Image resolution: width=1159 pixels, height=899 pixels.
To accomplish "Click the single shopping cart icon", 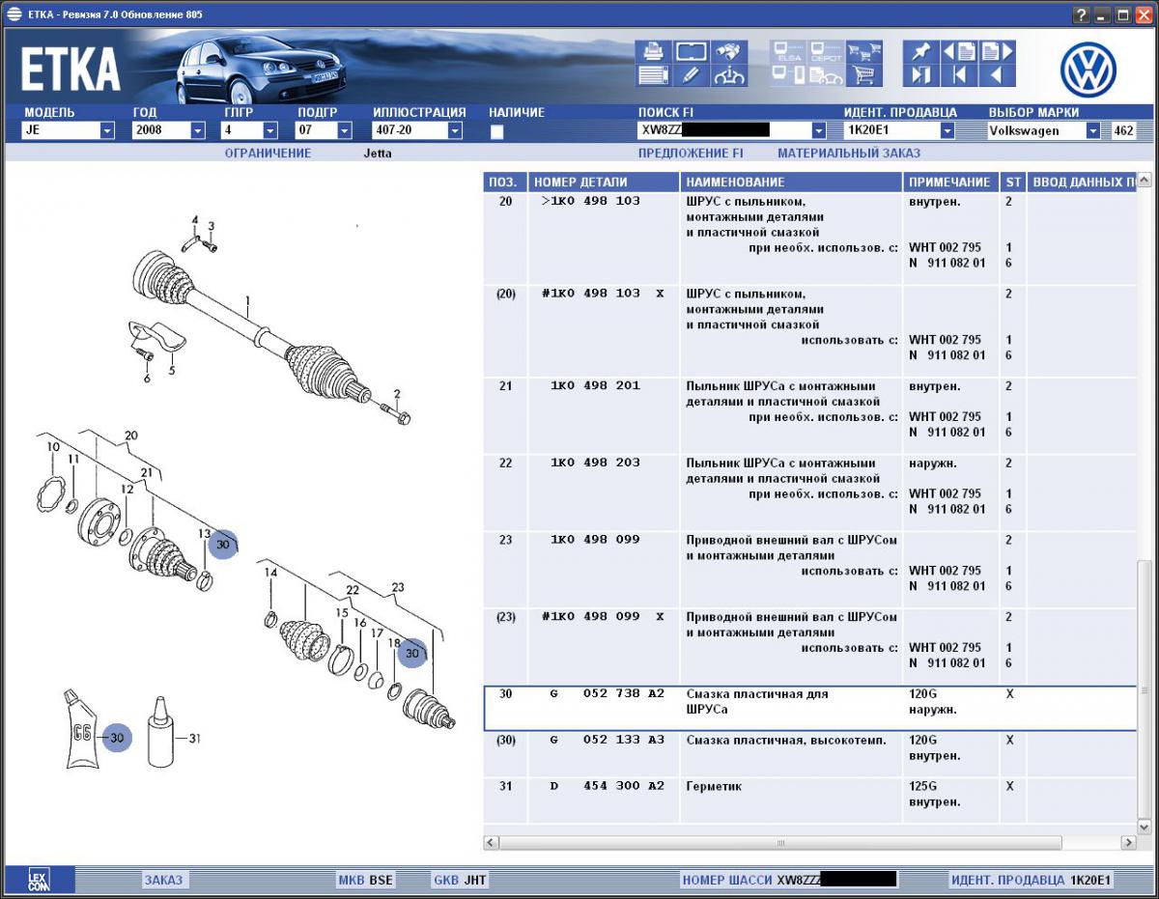I will click(864, 75).
